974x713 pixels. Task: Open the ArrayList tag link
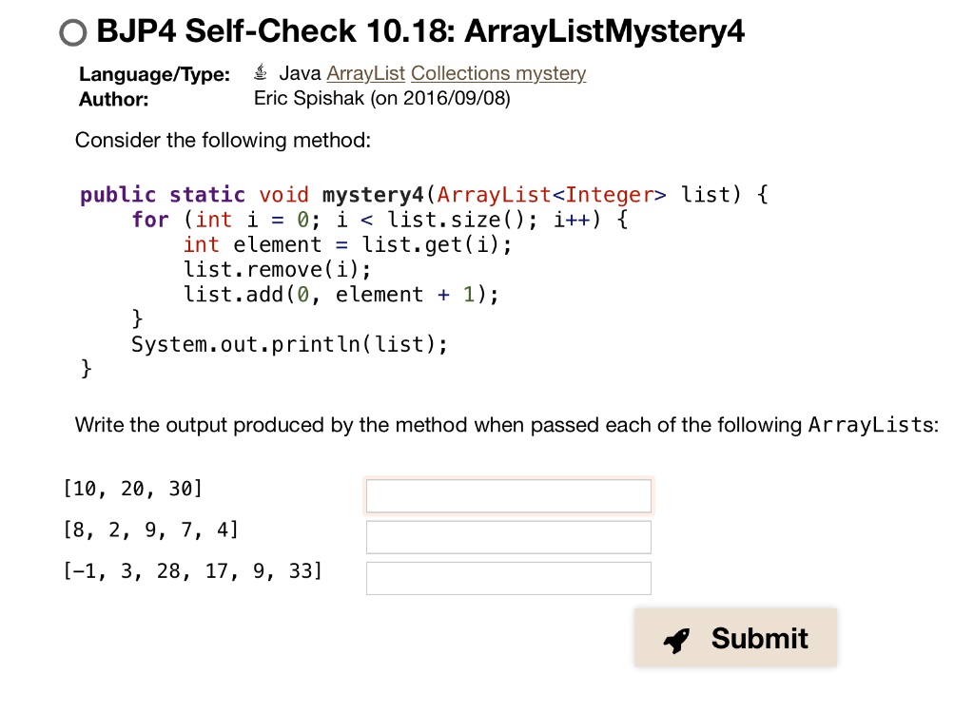point(365,74)
